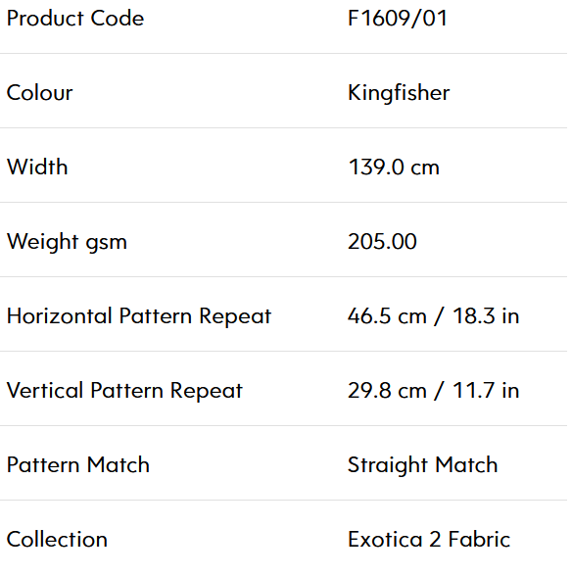This screenshot has width=572, height=576.
Task: Open the Exotica 2 Fabric collection link
Action: click(x=429, y=540)
